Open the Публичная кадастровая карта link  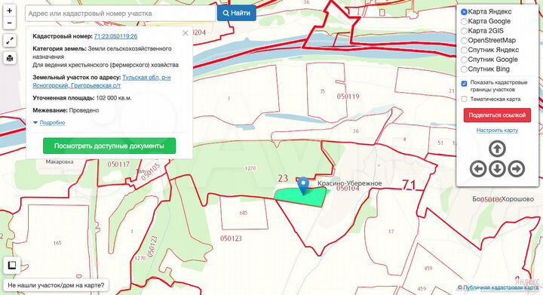[x=501, y=287]
